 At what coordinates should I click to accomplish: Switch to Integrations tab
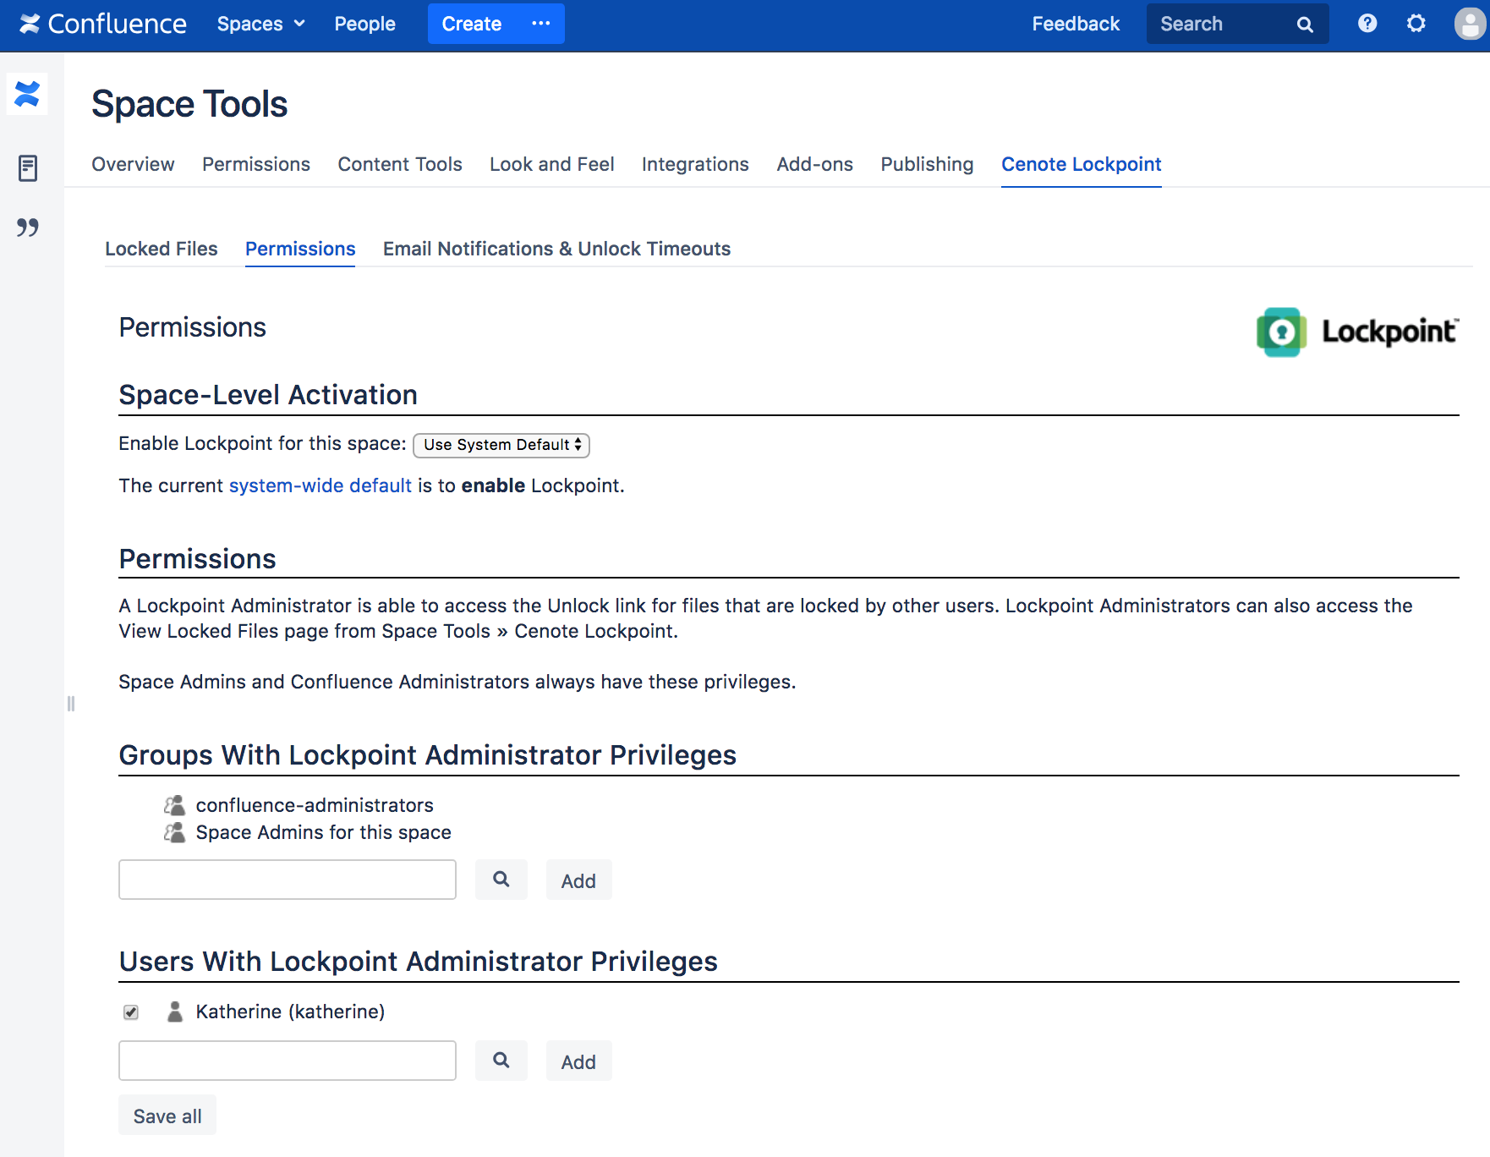(695, 164)
